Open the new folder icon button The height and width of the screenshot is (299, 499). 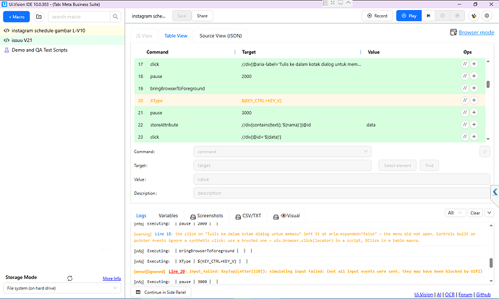click(x=39, y=17)
